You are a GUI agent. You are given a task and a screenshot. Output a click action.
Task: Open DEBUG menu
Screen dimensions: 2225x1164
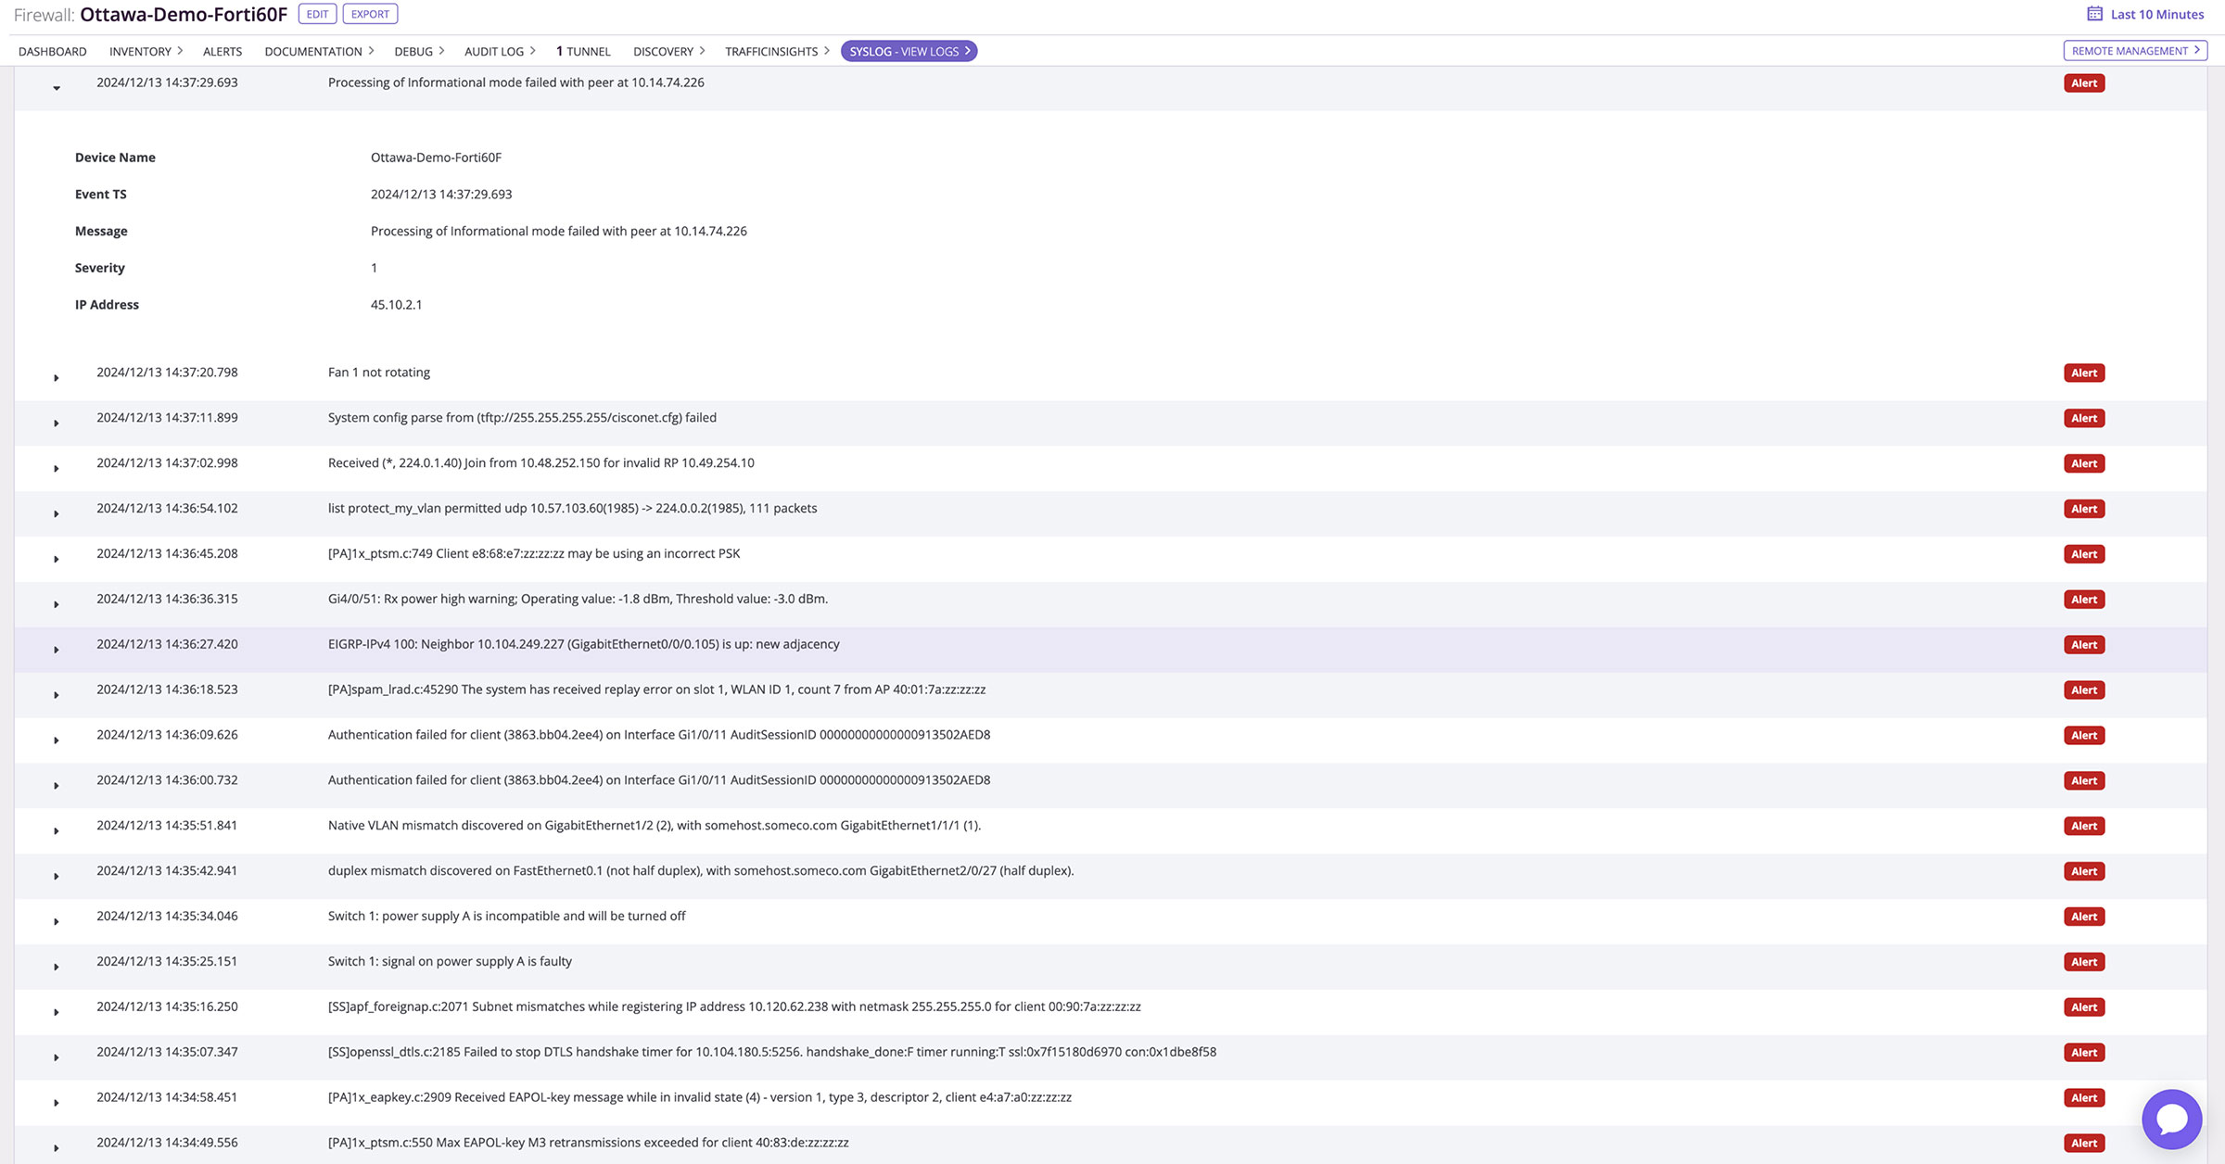tap(416, 48)
